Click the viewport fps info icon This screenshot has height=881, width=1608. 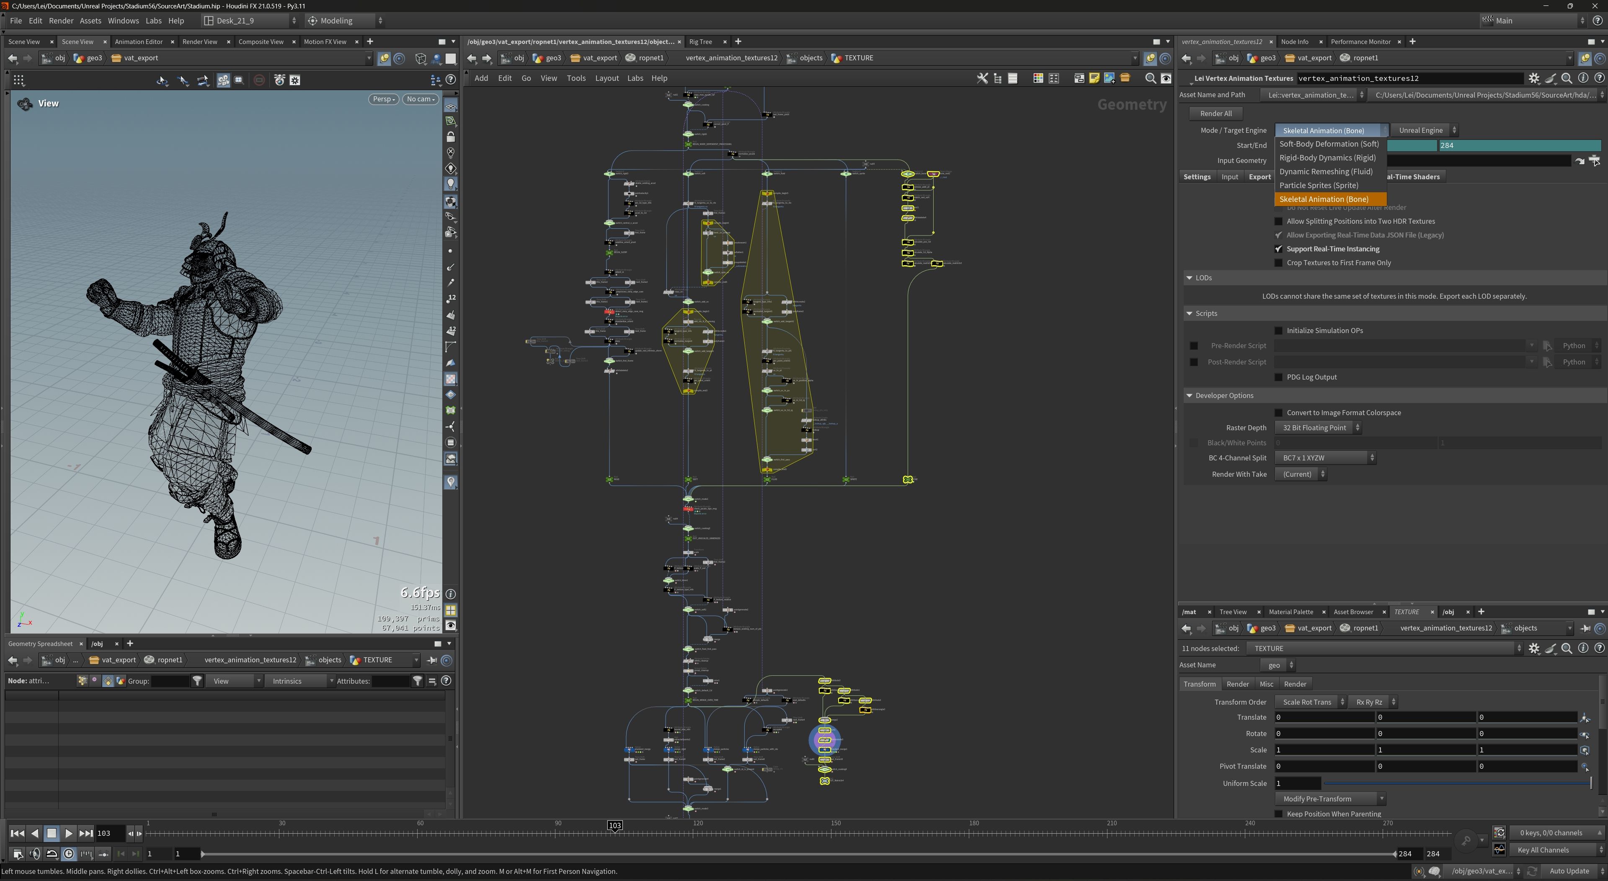click(451, 594)
